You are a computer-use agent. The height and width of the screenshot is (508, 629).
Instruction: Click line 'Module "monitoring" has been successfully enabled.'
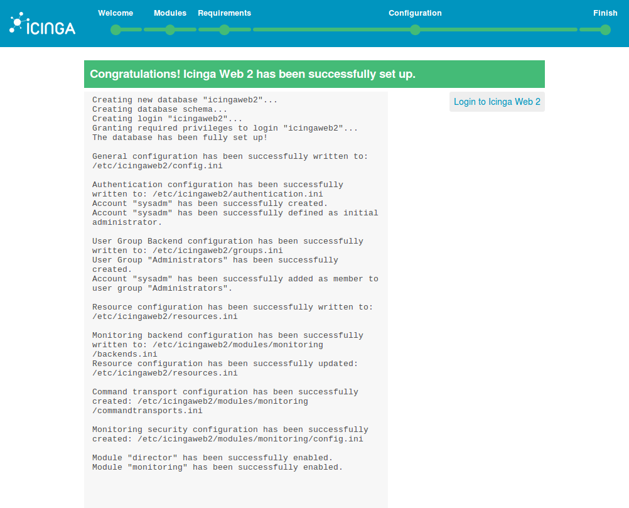217,467
